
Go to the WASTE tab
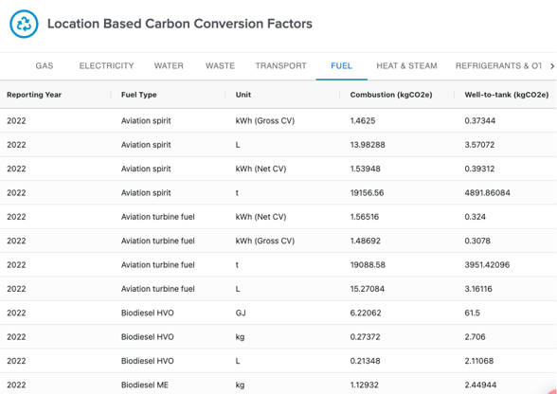220,66
